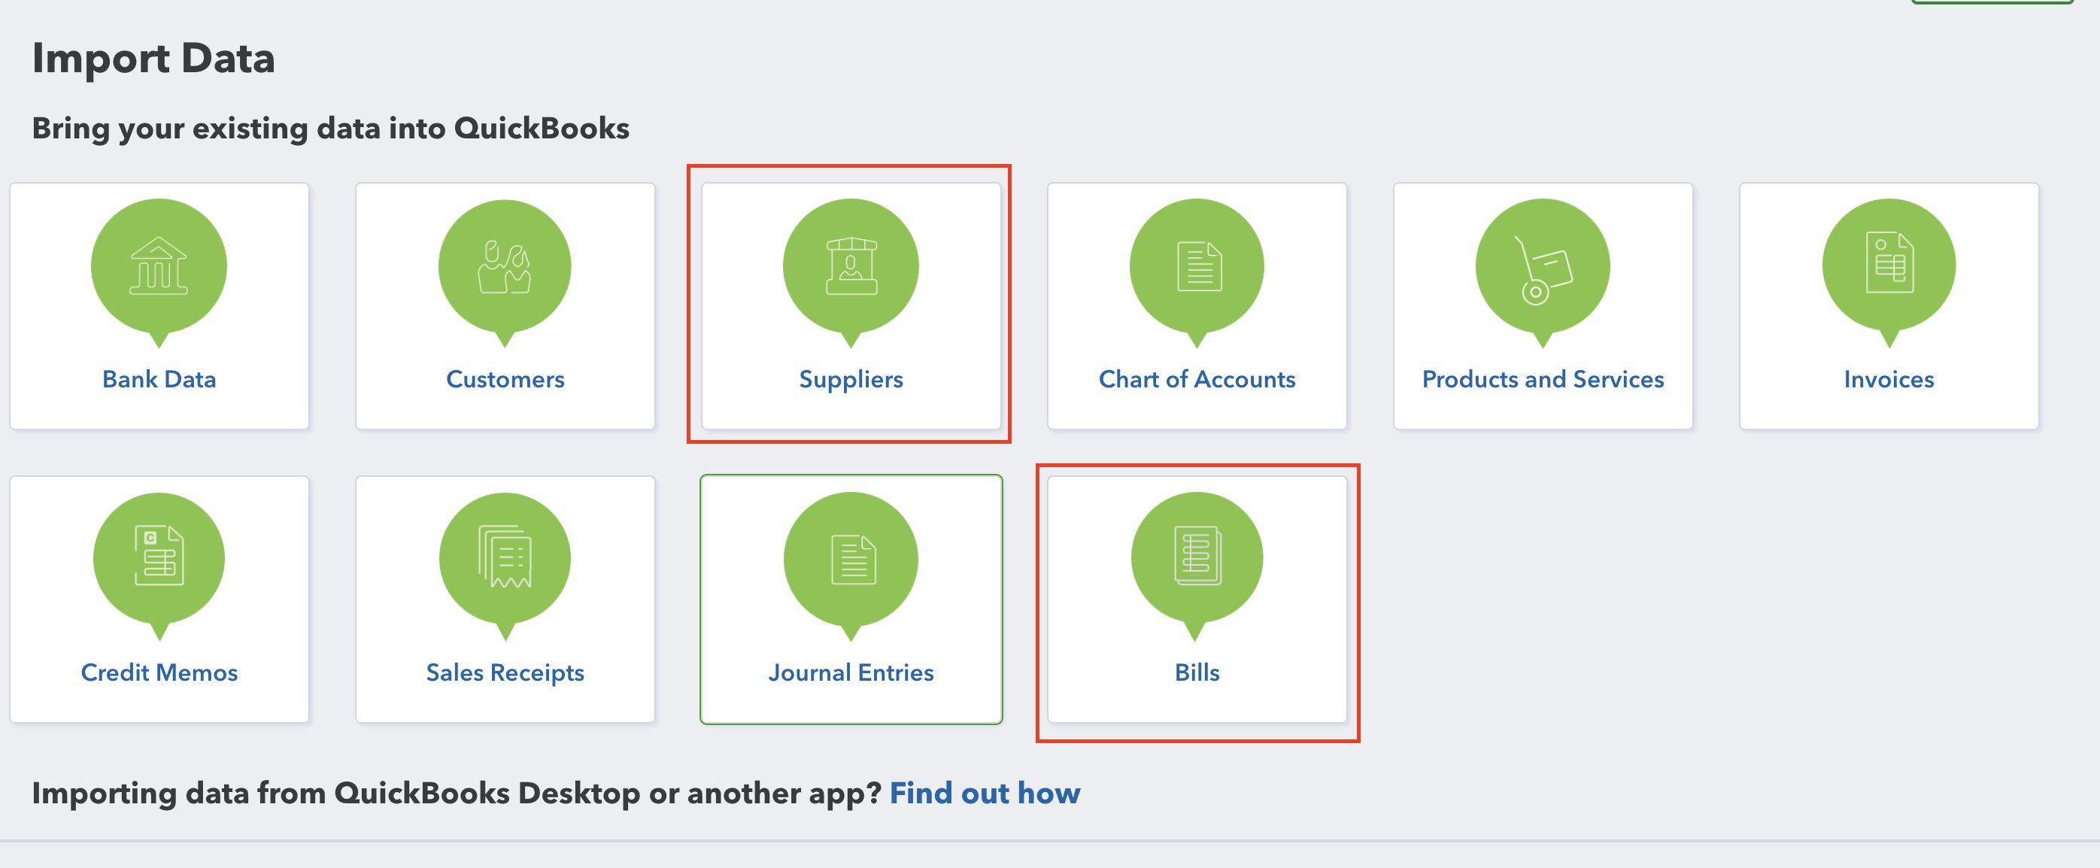This screenshot has height=868, width=2100.
Task: Click the 'Customers' text label
Action: pos(505,379)
